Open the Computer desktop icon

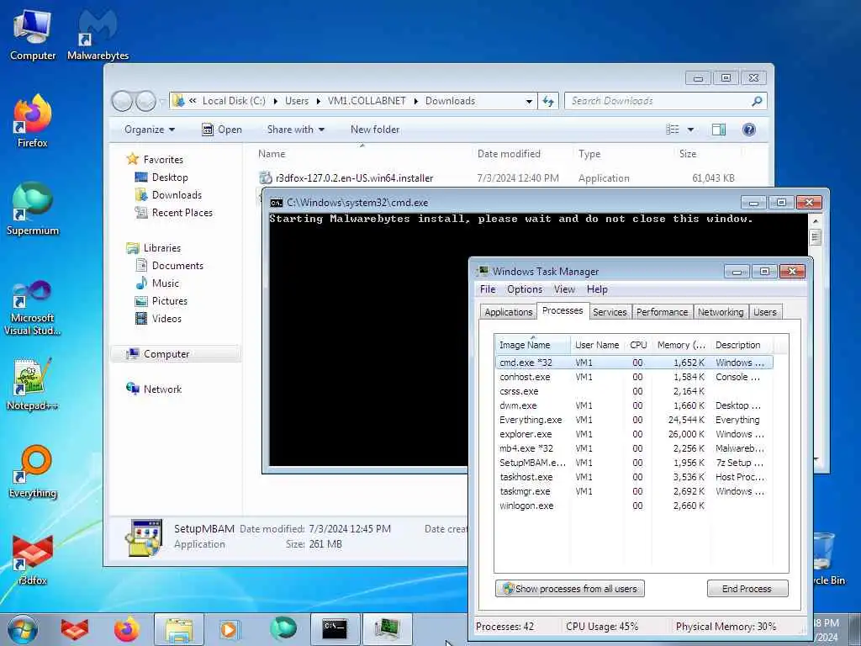pos(33,34)
